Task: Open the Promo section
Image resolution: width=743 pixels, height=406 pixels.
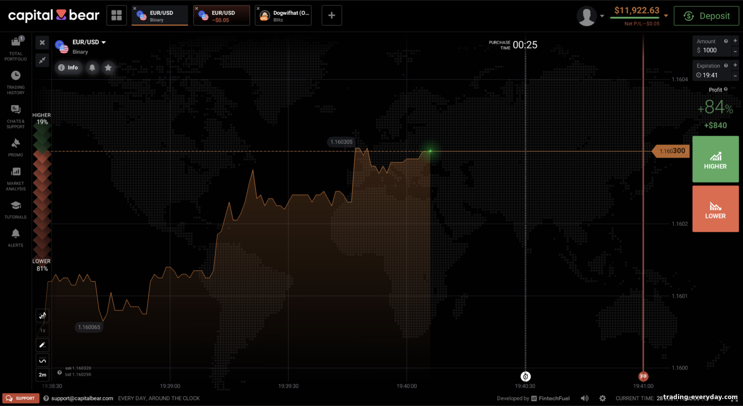Action: click(x=15, y=148)
